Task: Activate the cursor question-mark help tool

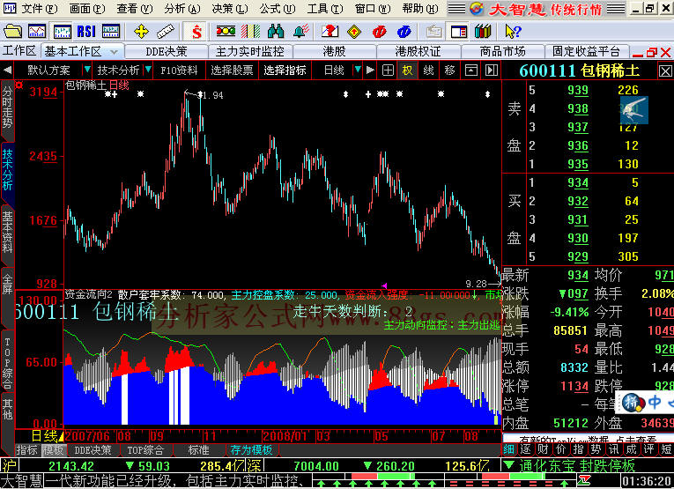Action: pyautogui.click(x=513, y=32)
